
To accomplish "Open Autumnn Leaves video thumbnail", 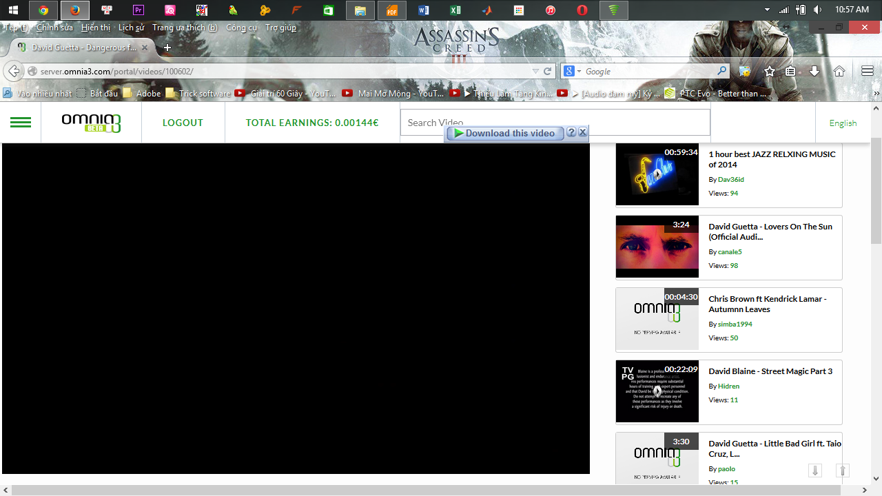I will point(657,319).
